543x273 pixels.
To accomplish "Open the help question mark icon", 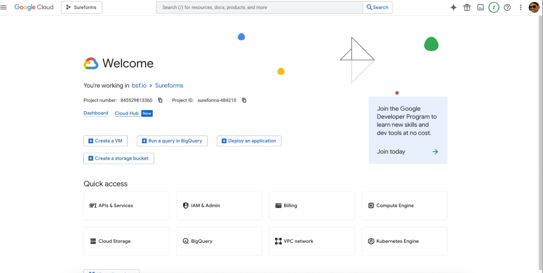I will click(x=507, y=7).
